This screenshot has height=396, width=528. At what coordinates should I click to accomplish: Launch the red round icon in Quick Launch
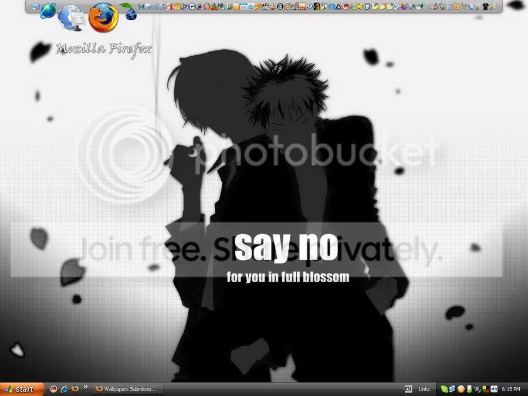coord(53,389)
